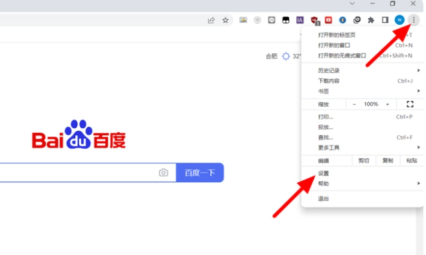
Task: Open the red shield extension icon
Action: tap(314, 20)
